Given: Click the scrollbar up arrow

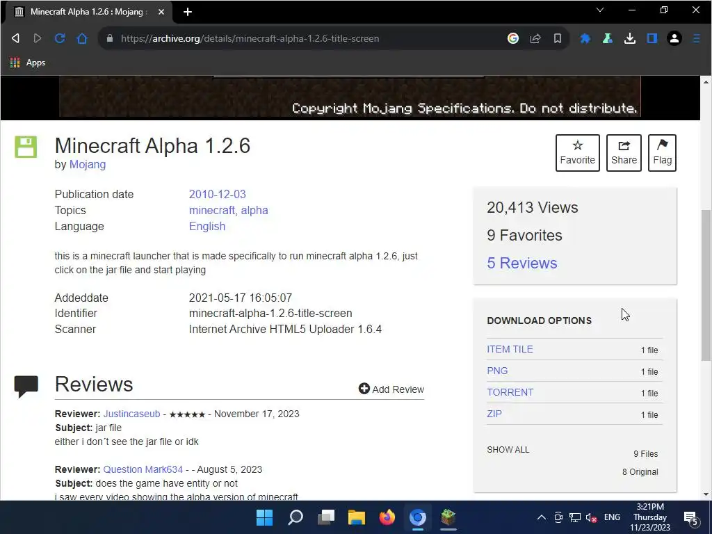Looking at the screenshot, I should coord(706,82).
